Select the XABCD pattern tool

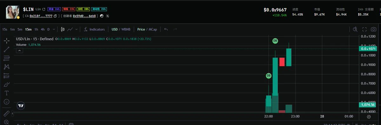coord(6,67)
